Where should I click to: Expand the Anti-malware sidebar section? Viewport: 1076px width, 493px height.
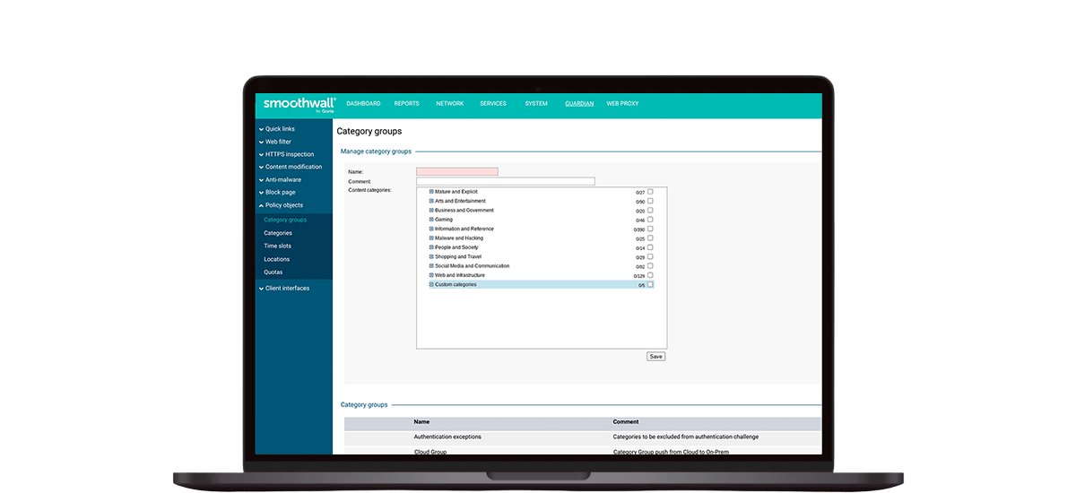click(x=281, y=179)
